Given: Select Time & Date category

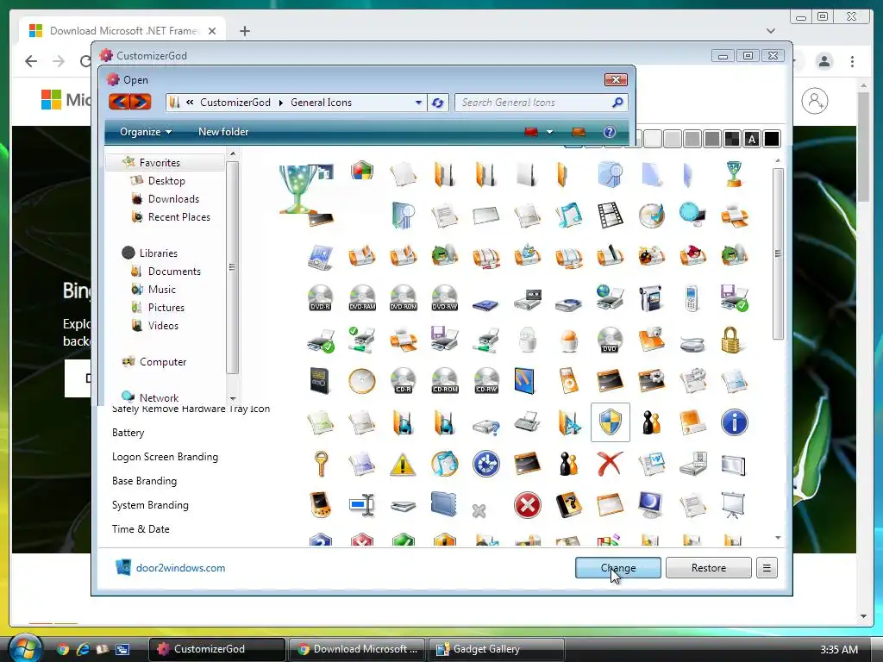Looking at the screenshot, I should (141, 529).
